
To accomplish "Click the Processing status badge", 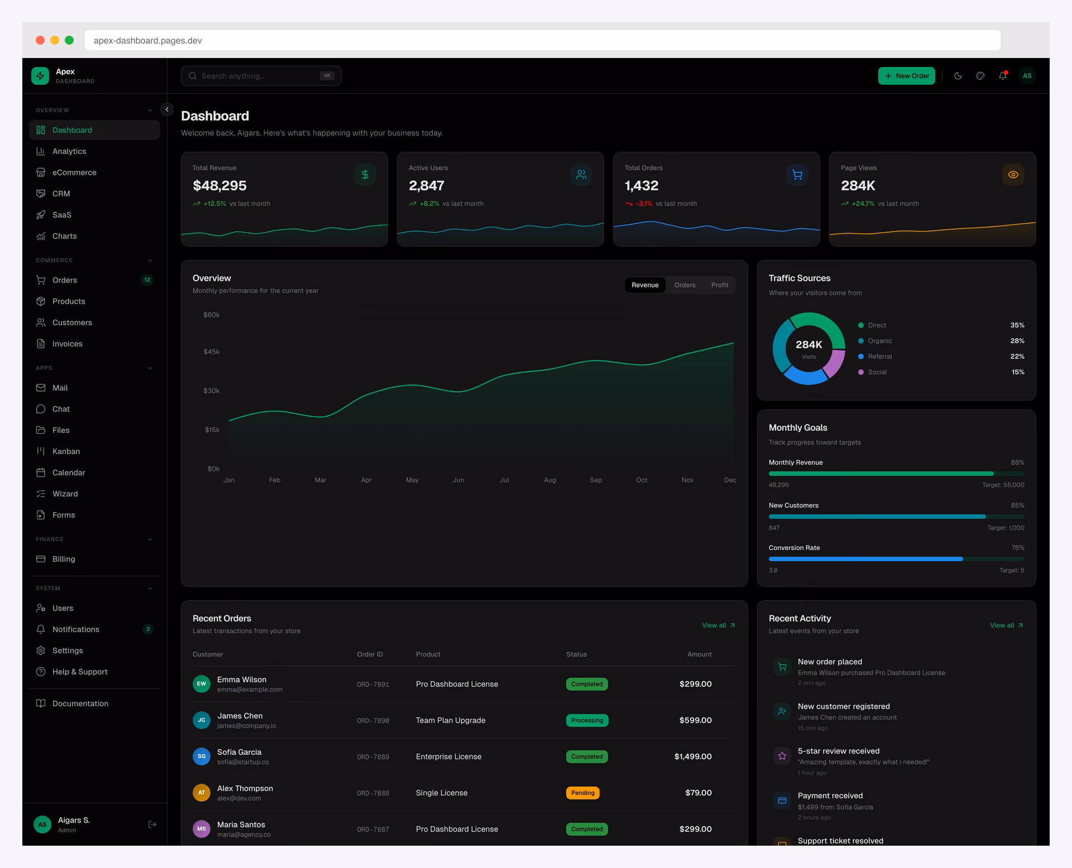I will (587, 720).
